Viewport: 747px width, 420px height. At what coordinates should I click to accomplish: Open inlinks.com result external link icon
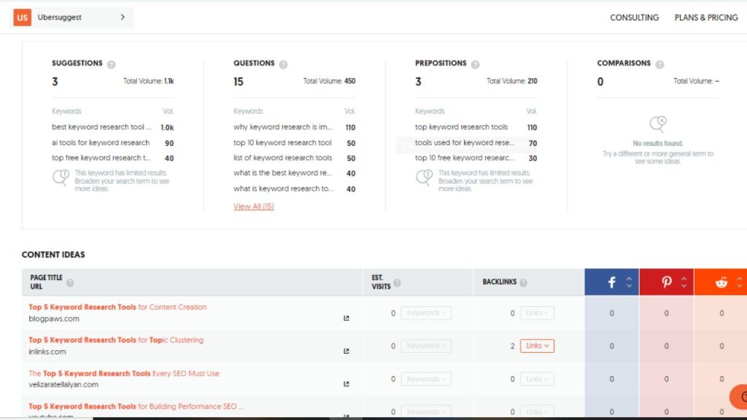[347, 351]
